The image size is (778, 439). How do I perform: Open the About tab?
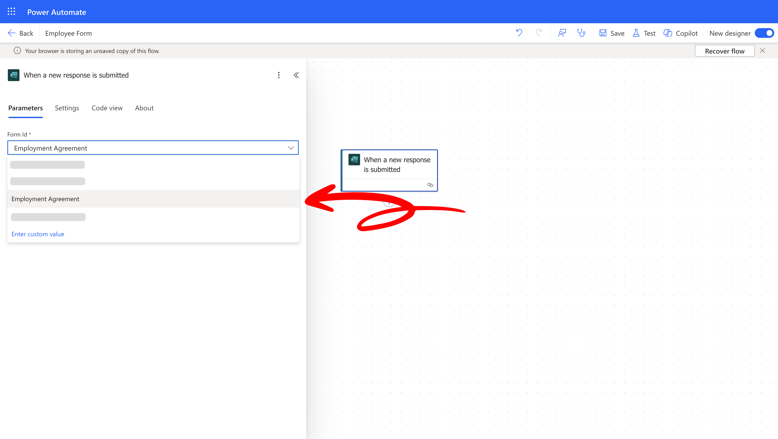[144, 108]
